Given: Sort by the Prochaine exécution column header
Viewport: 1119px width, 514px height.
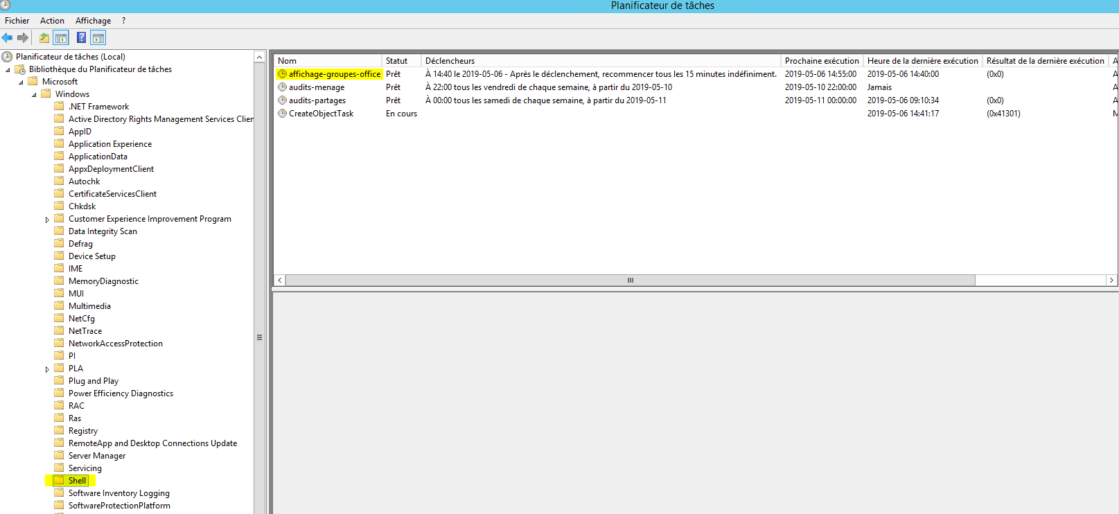Looking at the screenshot, I should 821,61.
